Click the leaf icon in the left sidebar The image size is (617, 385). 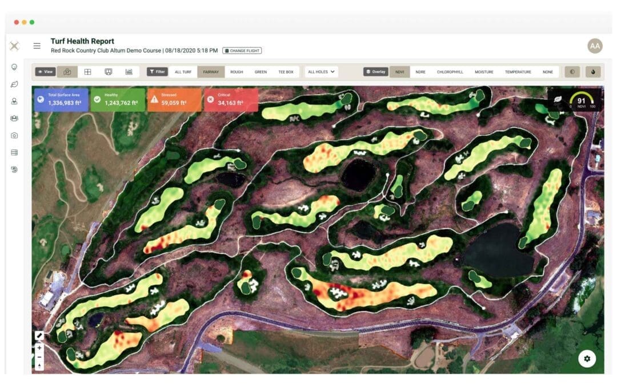[15, 85]
